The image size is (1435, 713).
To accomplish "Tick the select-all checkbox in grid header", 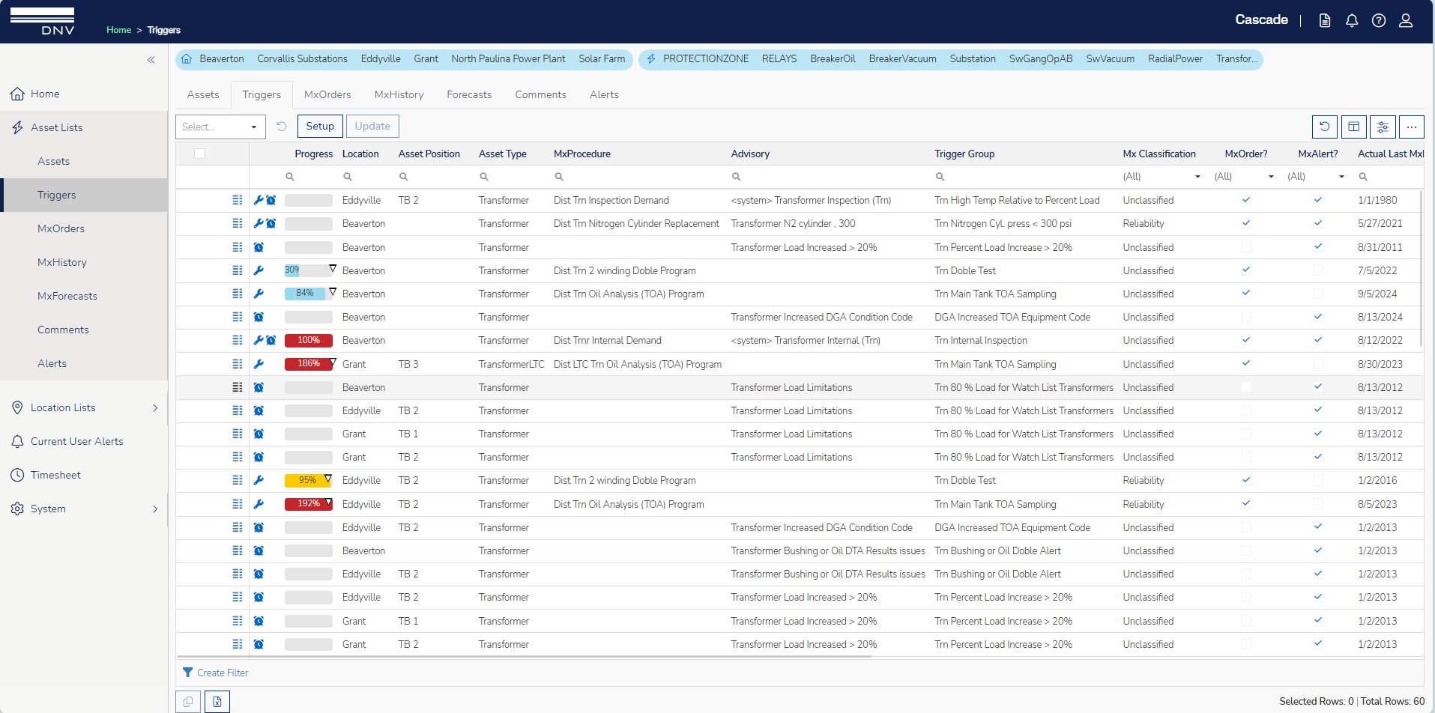I will tap(199, 154).
